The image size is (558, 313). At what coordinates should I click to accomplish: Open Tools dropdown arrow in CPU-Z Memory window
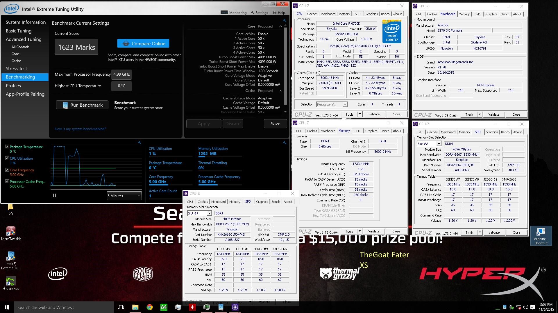coord(360,231)
